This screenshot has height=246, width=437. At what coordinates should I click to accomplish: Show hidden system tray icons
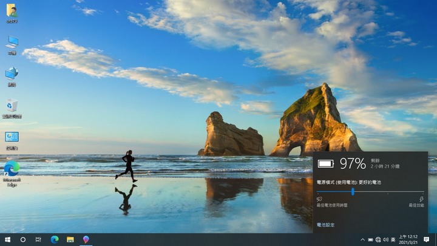pyautogui.click(x=362, y=239)
